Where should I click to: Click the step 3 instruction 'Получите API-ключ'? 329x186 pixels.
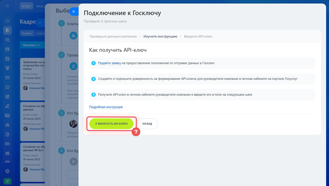(202, 95)
